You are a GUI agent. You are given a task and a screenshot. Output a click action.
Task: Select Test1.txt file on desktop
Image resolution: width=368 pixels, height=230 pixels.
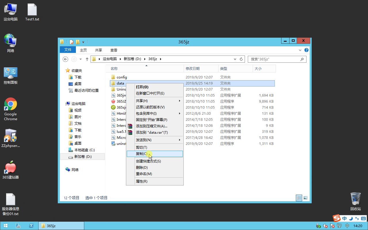(32, 12)
